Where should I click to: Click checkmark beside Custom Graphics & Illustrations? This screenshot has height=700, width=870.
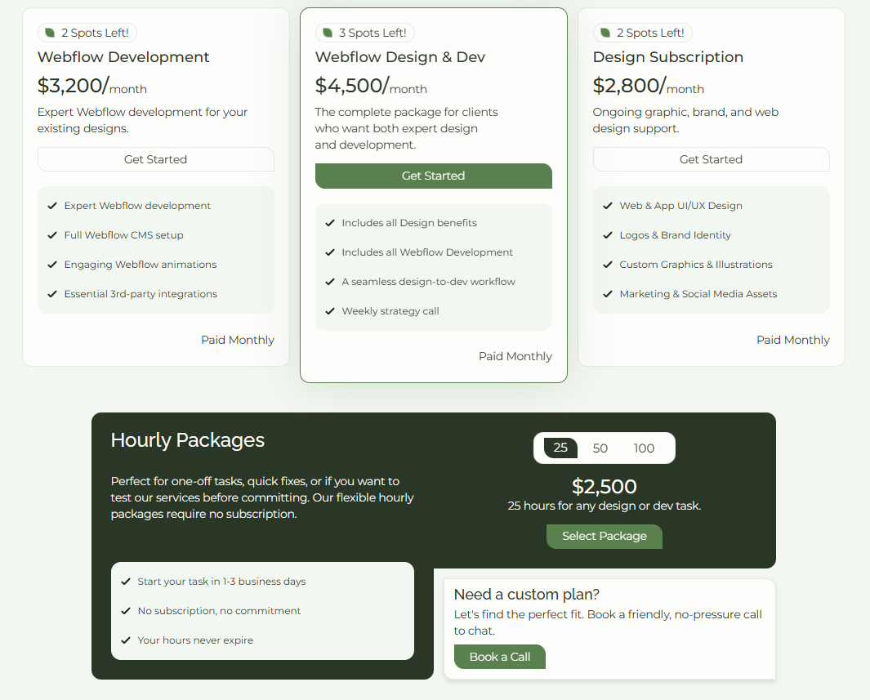pos(608,265)
